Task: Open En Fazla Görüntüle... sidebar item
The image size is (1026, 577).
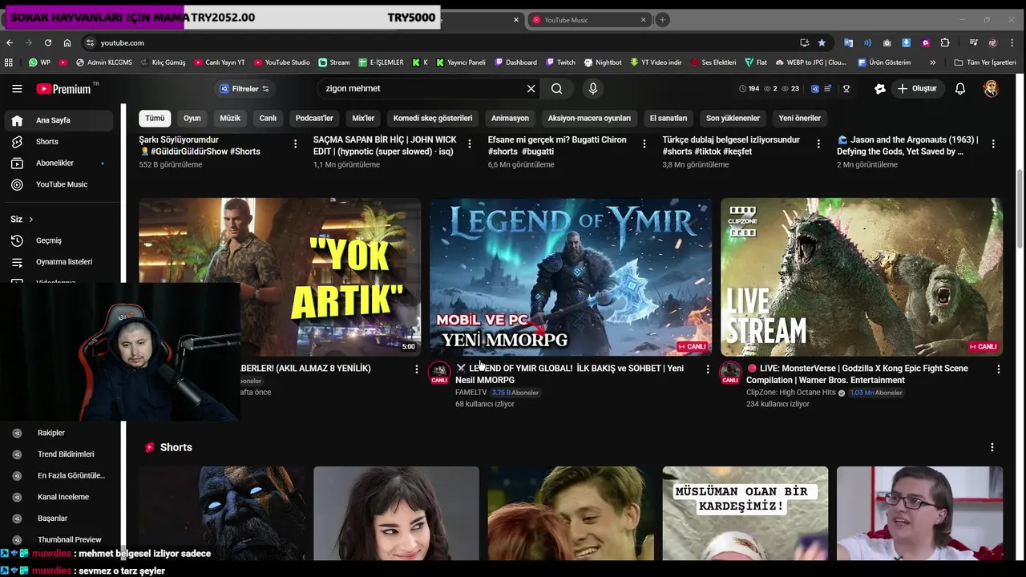Action: click(x=58, y=475)
